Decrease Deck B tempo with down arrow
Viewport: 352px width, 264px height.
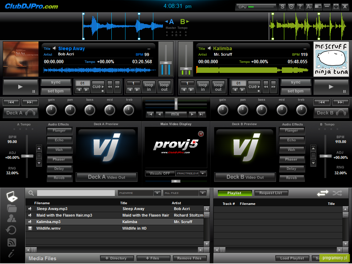pyautogui.click(x=313, y=163)
